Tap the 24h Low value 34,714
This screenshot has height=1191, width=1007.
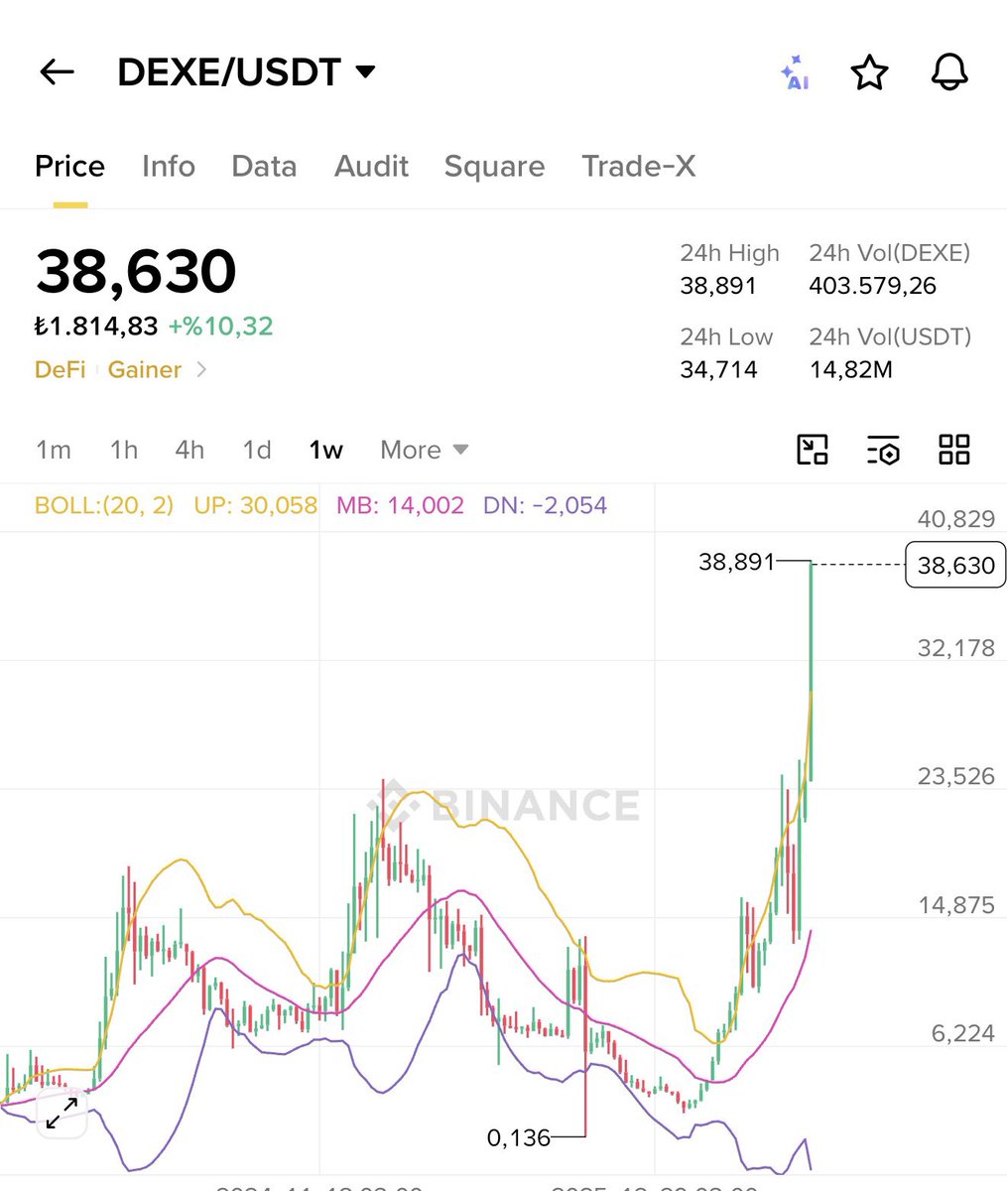click(x=718, y=370)
